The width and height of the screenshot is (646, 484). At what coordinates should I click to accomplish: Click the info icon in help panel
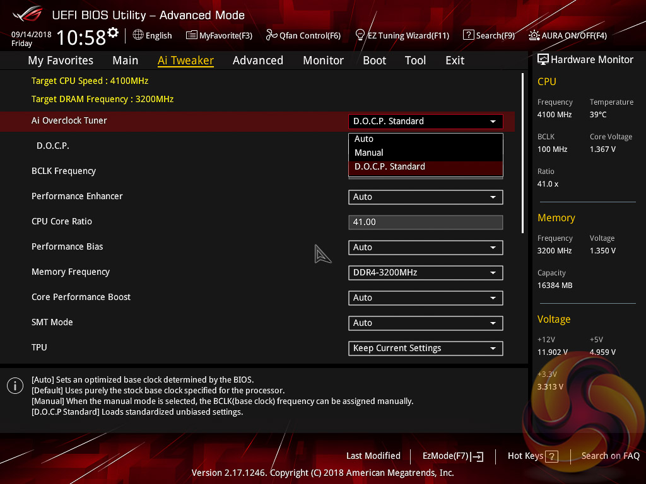15,386
